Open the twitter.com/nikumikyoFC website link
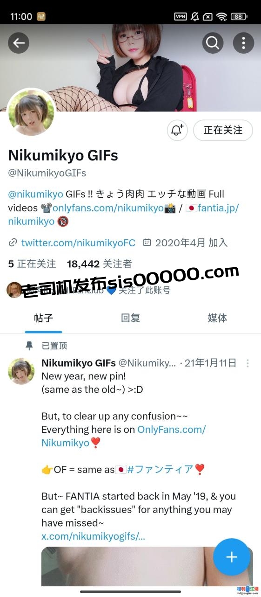This screenshot has height=597, width=261. pyautogui.click(x=78, y=243)
